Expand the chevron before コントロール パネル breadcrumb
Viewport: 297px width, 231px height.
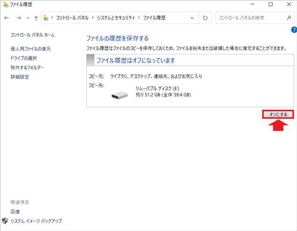click(x=52, y=18)
